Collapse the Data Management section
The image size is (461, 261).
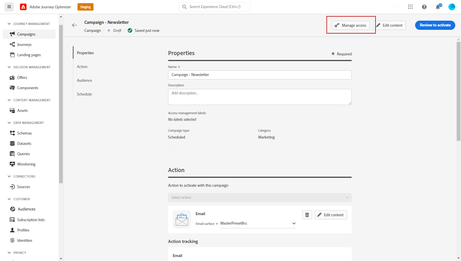pos(9,123)
